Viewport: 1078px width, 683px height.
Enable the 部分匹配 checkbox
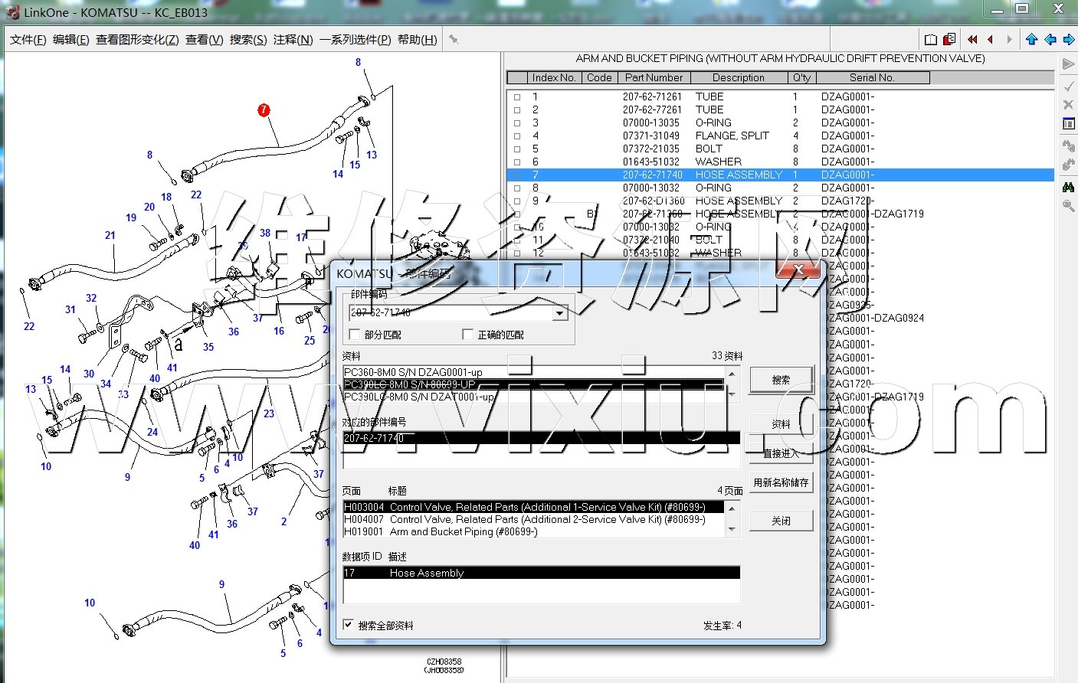[355, 335]
